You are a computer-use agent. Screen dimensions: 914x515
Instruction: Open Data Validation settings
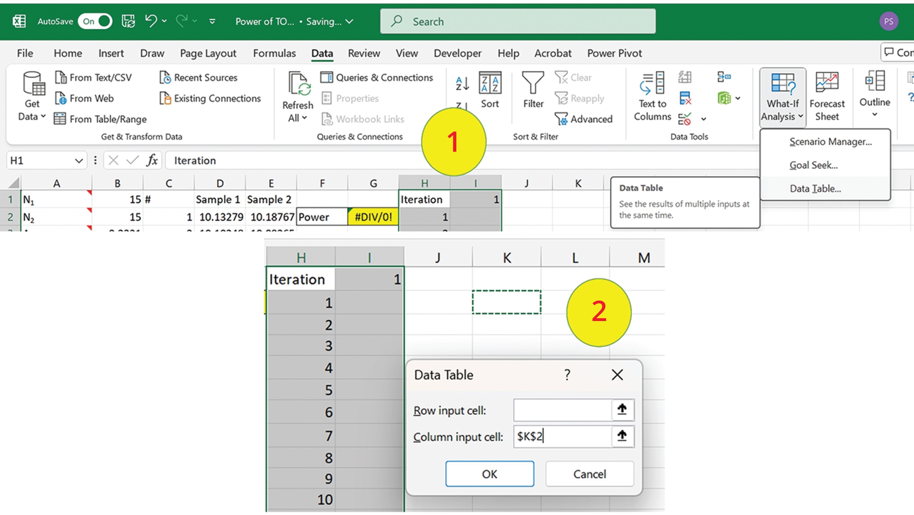[685, 119]
